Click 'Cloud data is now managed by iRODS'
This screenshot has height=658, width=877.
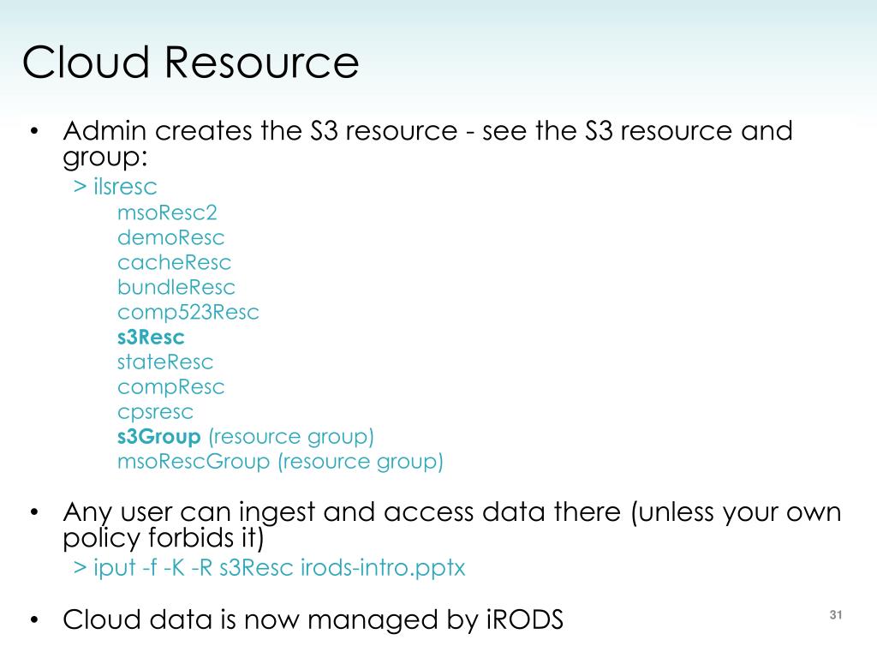313,619
